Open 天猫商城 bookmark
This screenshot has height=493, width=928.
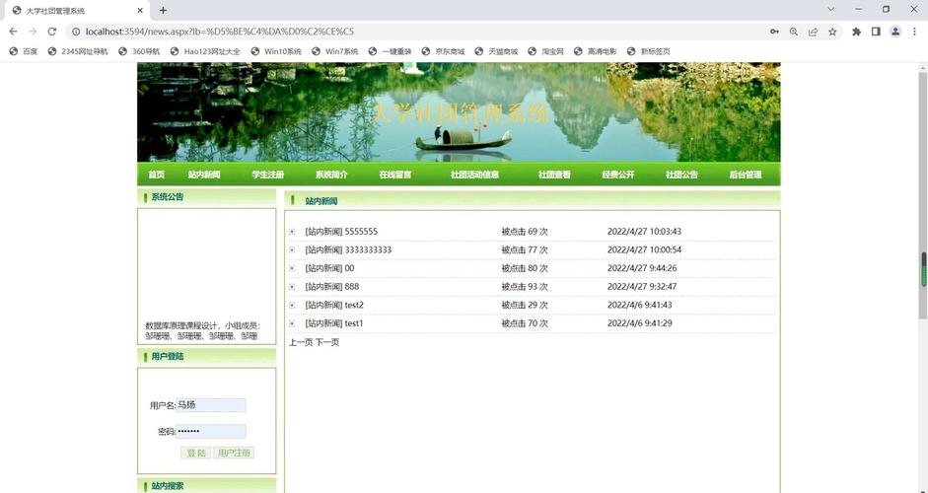(496, 51)
